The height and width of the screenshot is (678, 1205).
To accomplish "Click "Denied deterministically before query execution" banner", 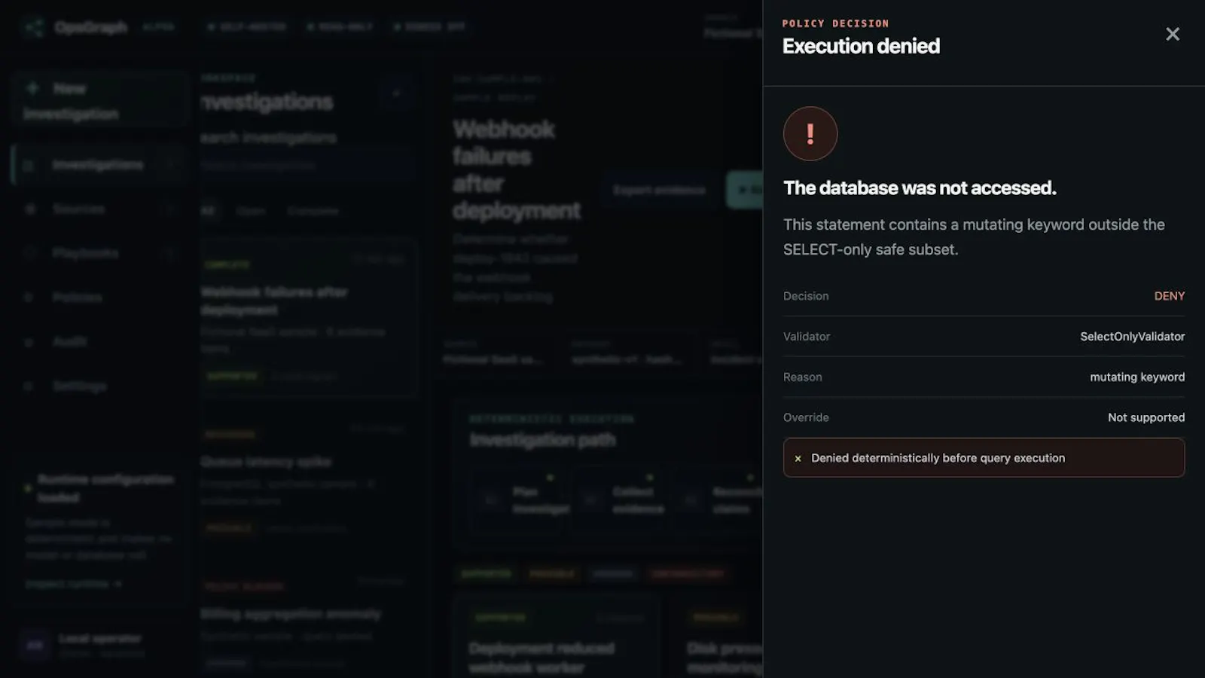I will (x=984, y=458).
